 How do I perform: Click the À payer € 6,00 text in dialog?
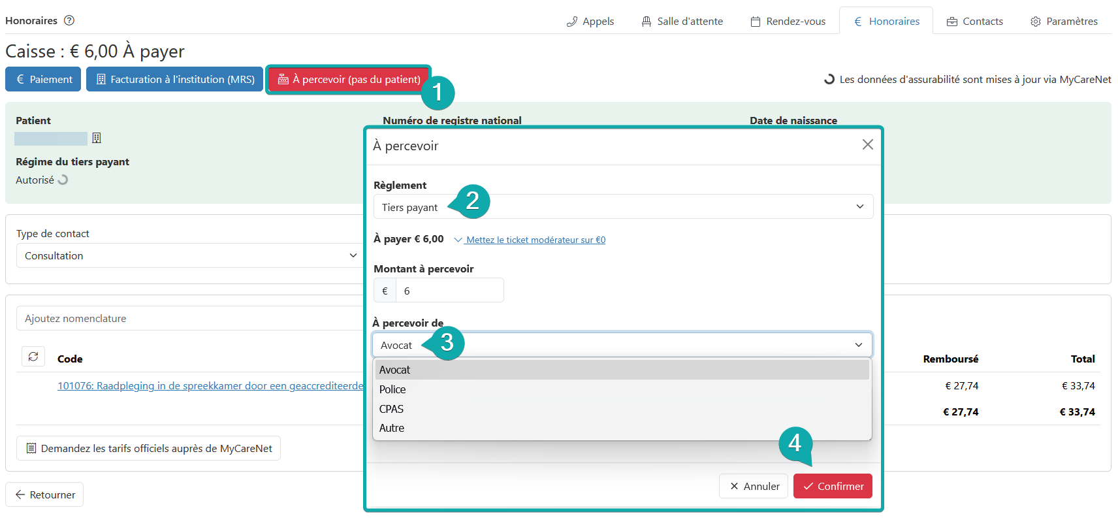409,239
